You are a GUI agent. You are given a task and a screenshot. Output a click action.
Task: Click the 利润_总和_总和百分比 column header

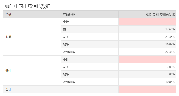(x=147, y=14)
